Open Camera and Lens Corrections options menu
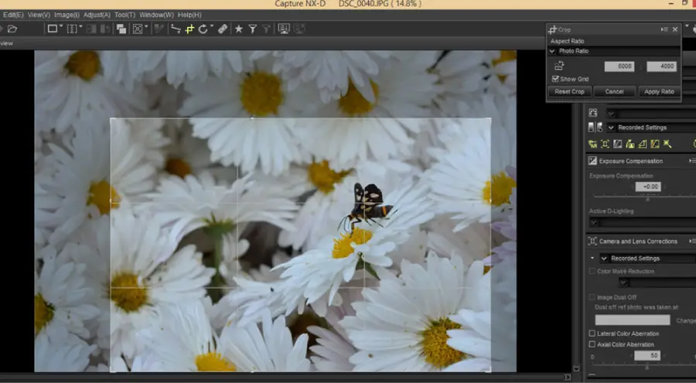 tap(692, 241)
